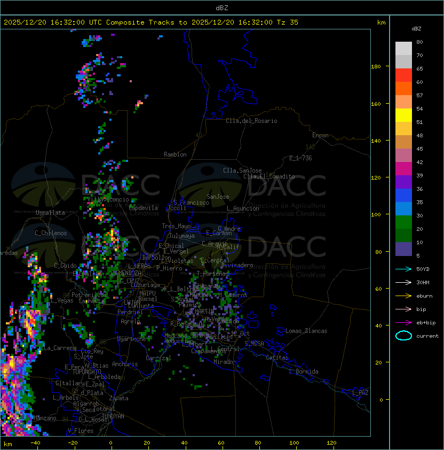Click the 'Manzano' map label
This screenshot has width=444, height=450.
[x=45, y=418]
